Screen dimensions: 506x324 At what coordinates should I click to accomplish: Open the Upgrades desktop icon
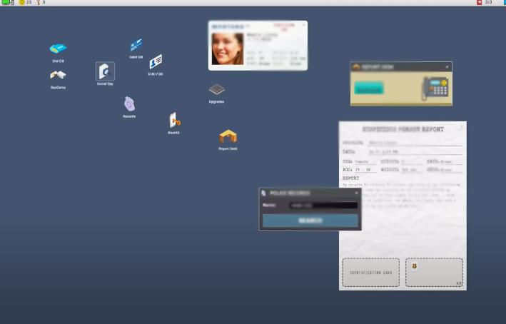pyautogui.click(x=216, y=93)
